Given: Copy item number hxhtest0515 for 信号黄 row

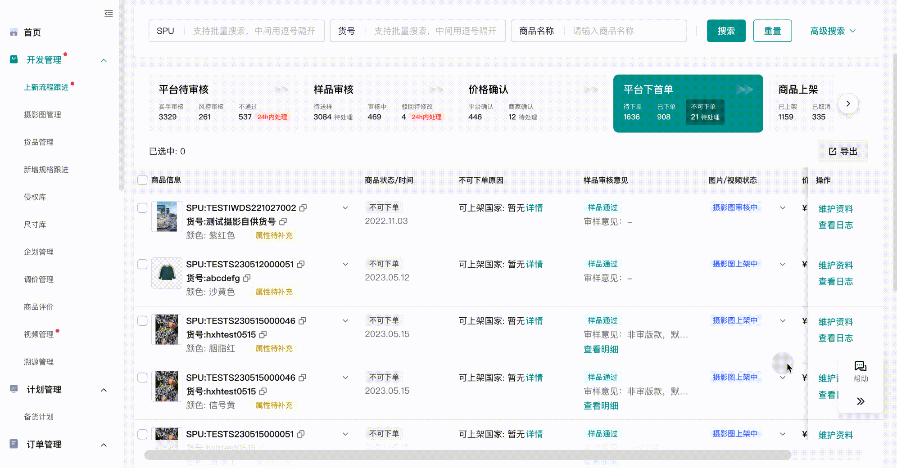Looking at the screenshot, I should pyautogui.click(x=263, y=391).
